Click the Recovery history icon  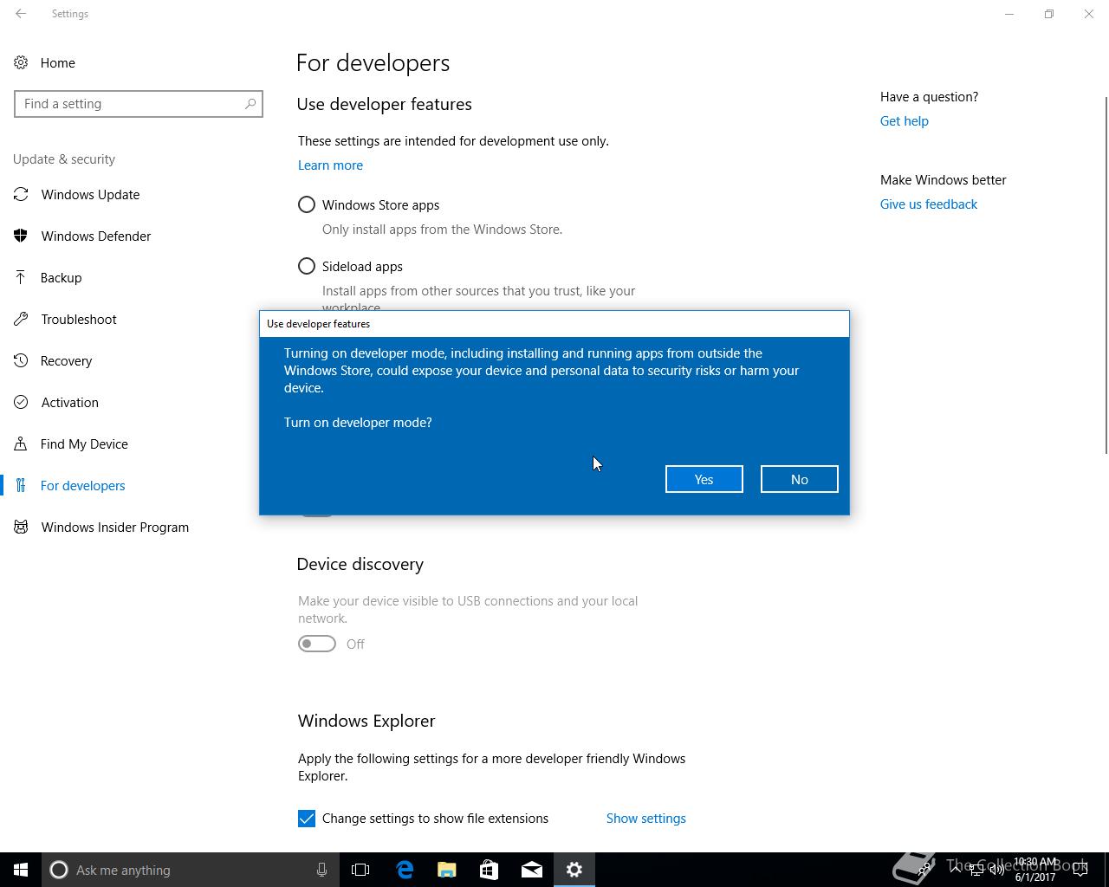pyautogui.click(x=21, y=360)
